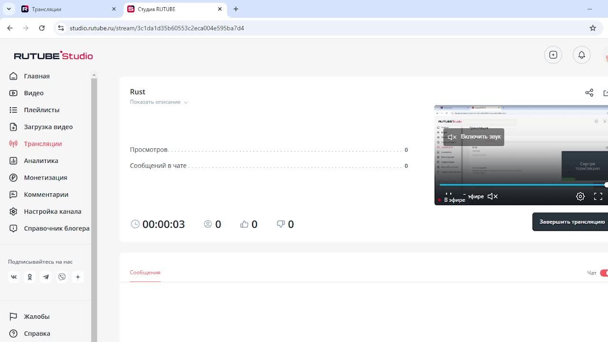Close the Студия RUTUBE browser tab
This screenshot has height=342, width=608.
coord(220,9)
